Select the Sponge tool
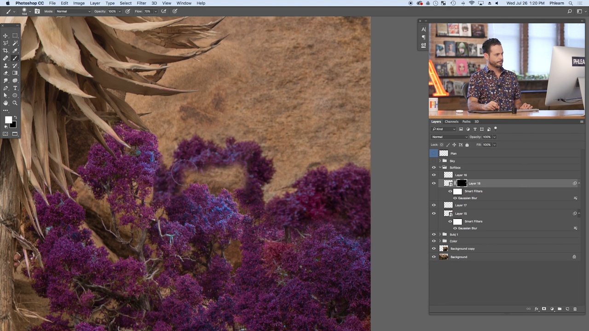This screenshot has width=589, height=331. [x=15, y=80]
